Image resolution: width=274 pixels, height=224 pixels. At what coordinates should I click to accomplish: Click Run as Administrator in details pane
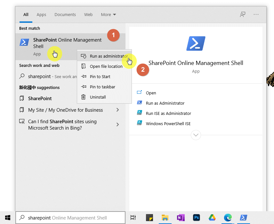coord(165,103)
